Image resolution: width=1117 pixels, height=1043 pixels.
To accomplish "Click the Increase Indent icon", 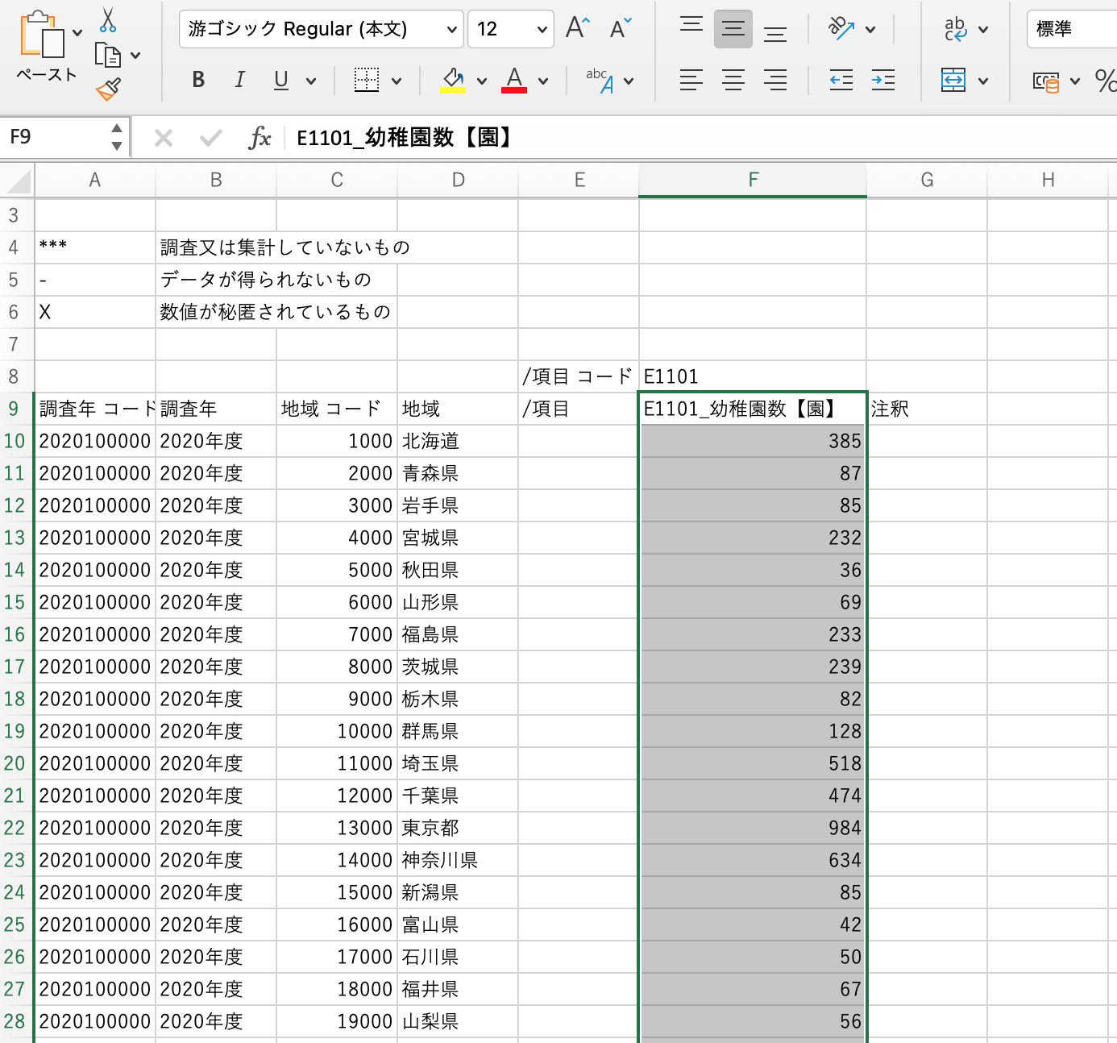I will (883, 80).
